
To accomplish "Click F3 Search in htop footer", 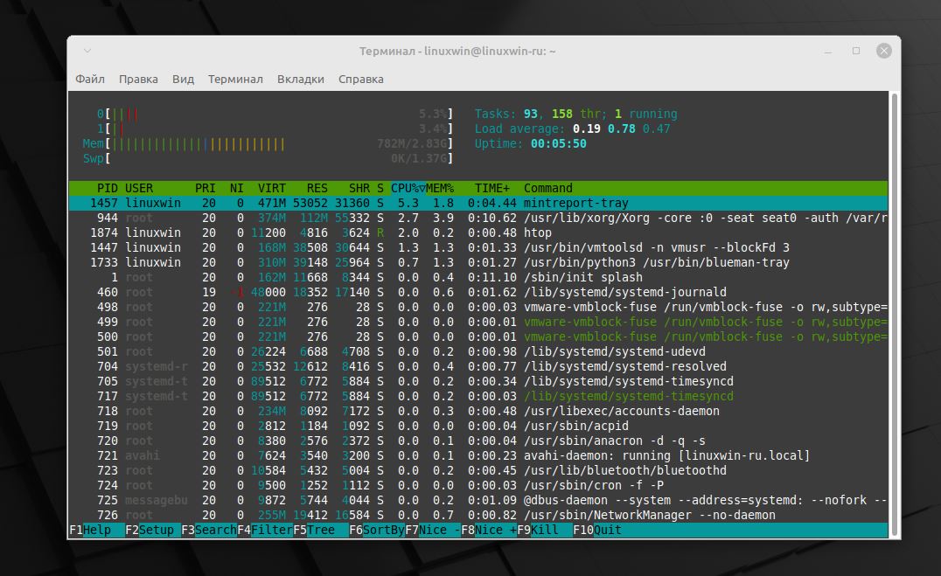I will (x=209, y=531).
